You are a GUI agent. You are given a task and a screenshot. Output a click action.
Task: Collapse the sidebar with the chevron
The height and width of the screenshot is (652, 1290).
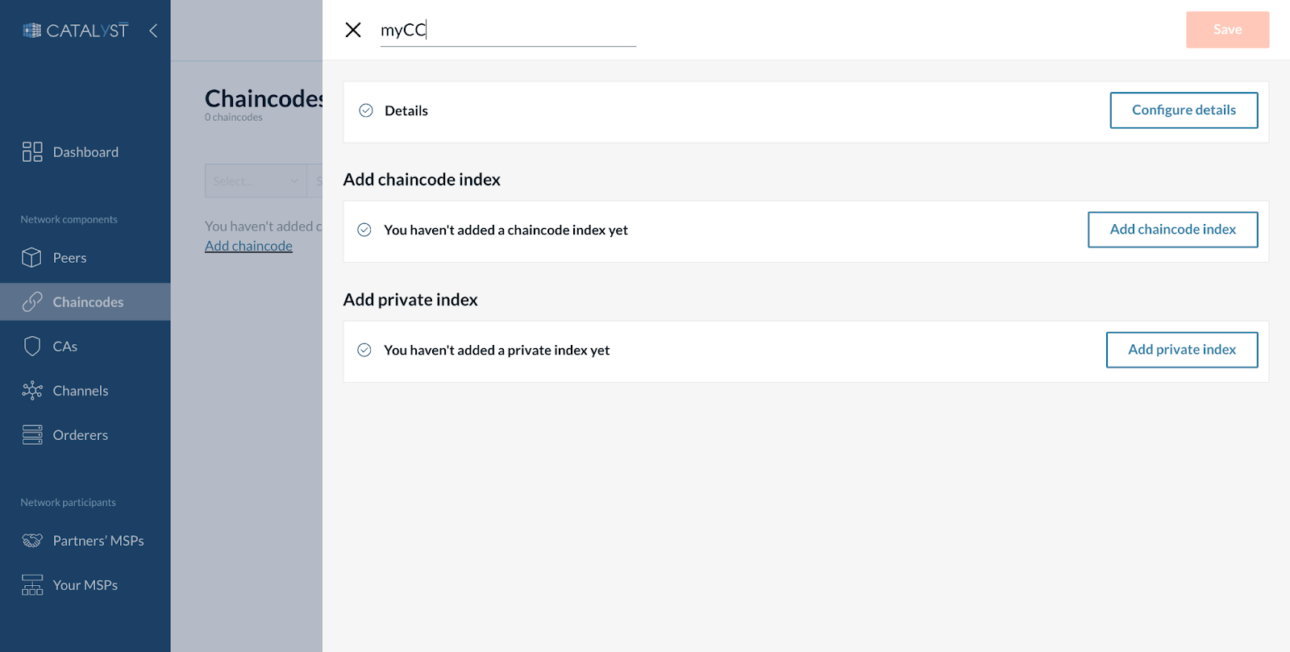click(x=152, y=30)
